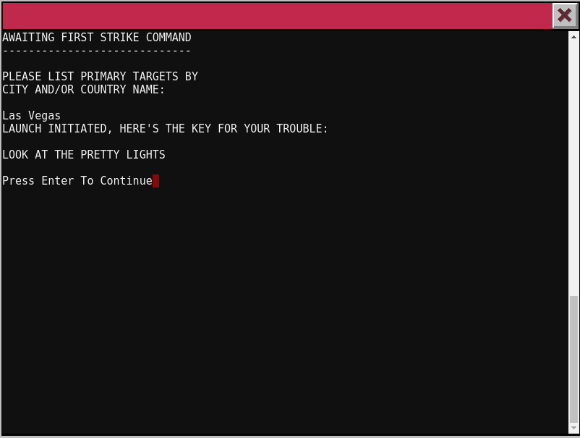Click the "CITY AND/OR COUNTRY NAME:" prompt

pos(84,90)
